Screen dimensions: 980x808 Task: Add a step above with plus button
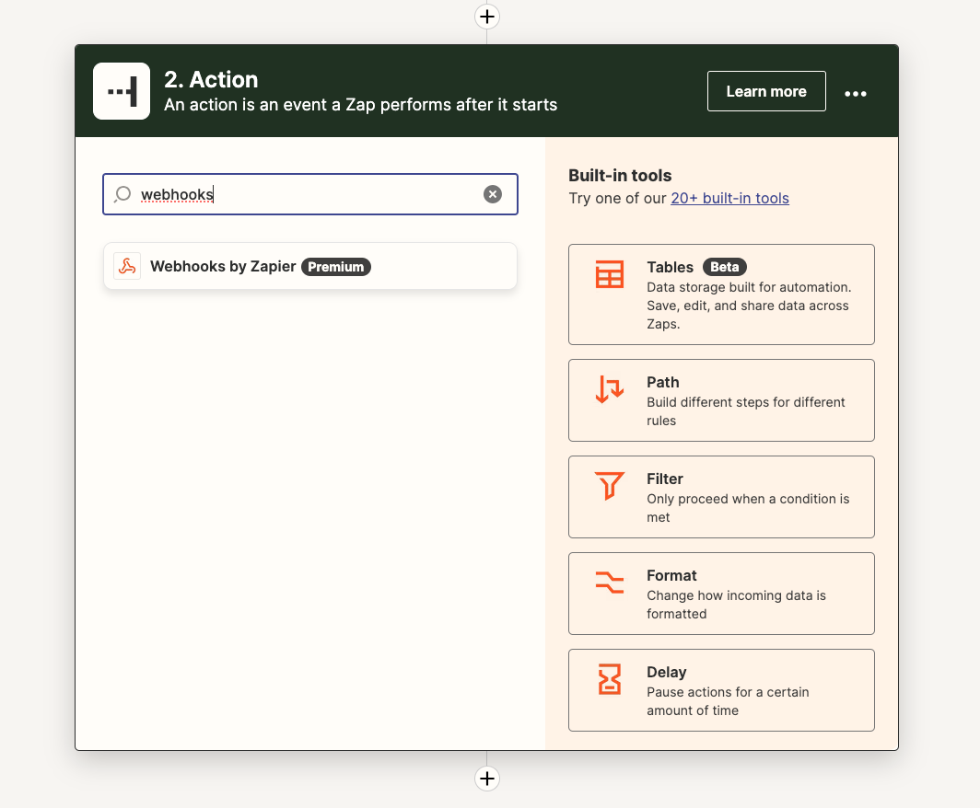coord(487,17)
